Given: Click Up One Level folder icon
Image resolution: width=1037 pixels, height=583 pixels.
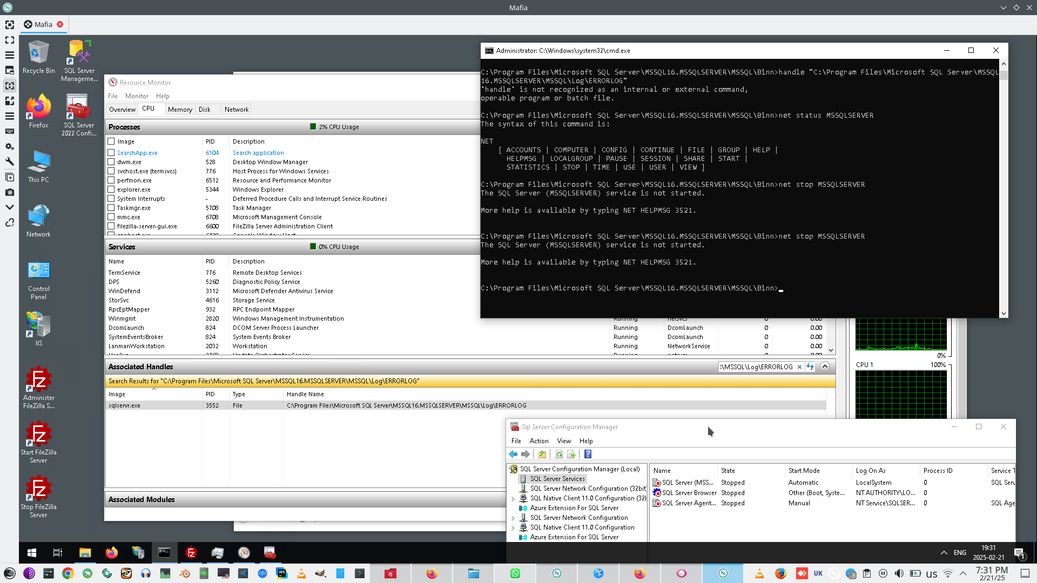Looking at the screenshot, I should [x=542, y=455].
